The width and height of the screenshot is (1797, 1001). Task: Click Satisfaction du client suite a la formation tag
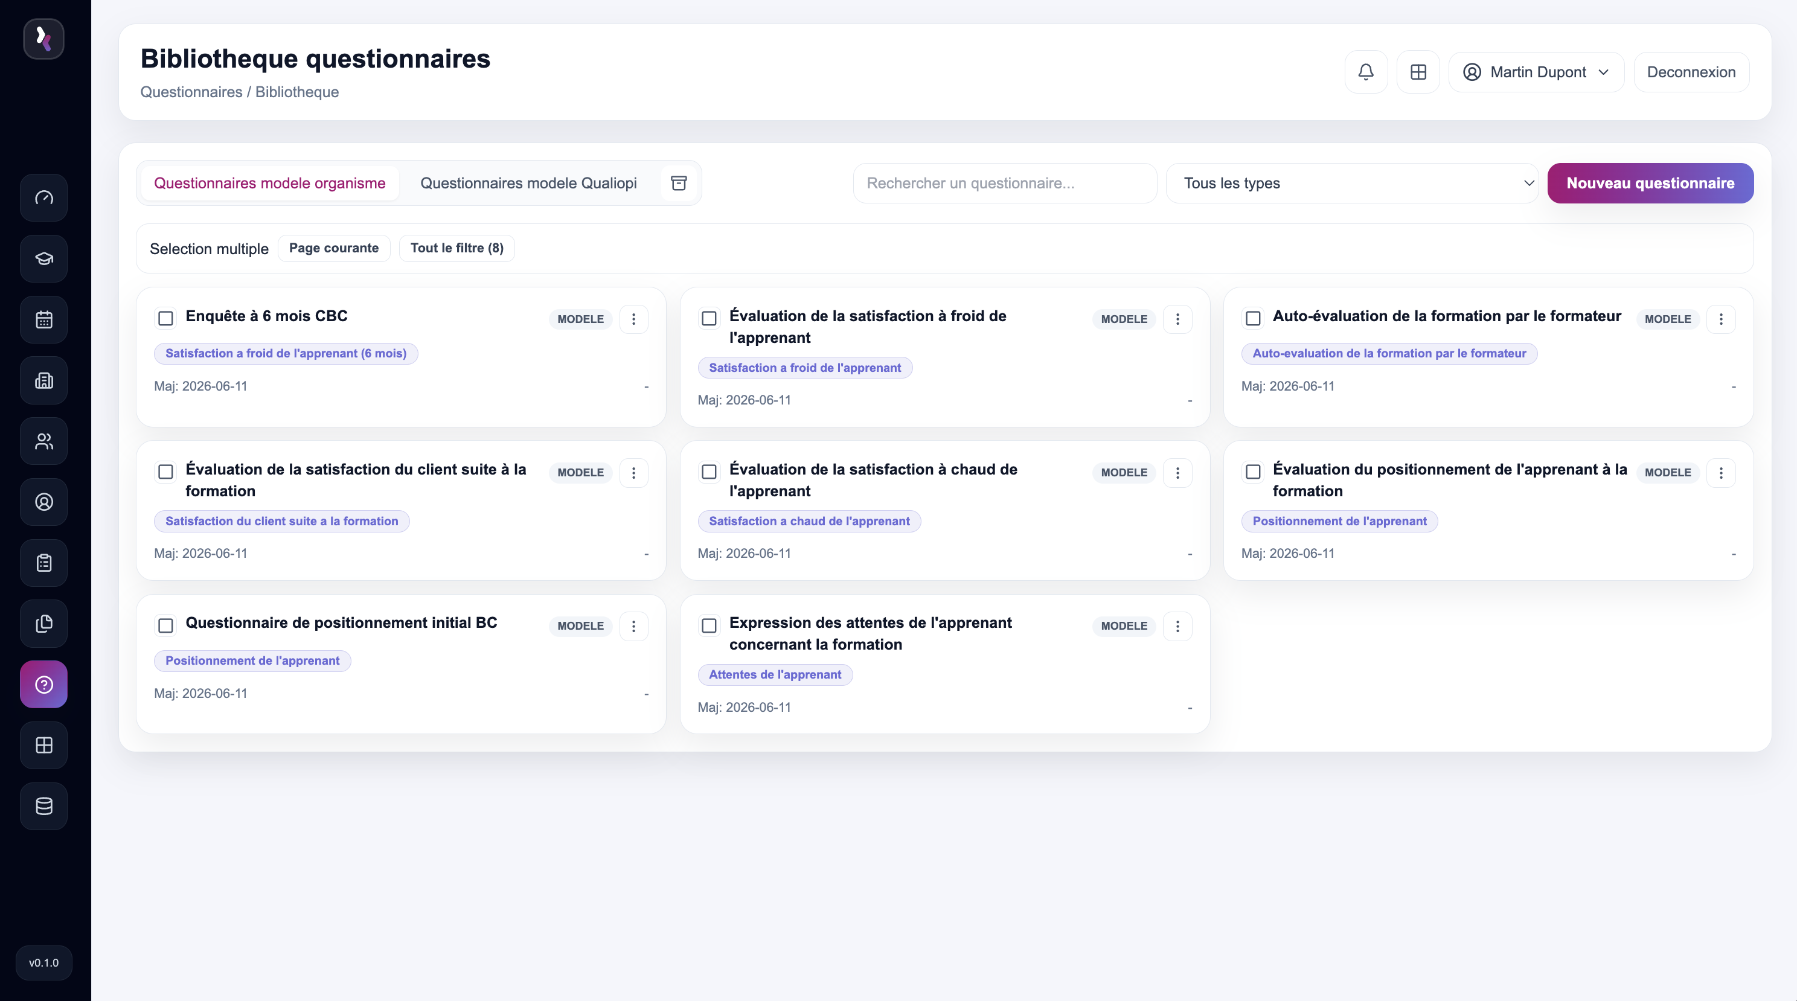(282, 521)
